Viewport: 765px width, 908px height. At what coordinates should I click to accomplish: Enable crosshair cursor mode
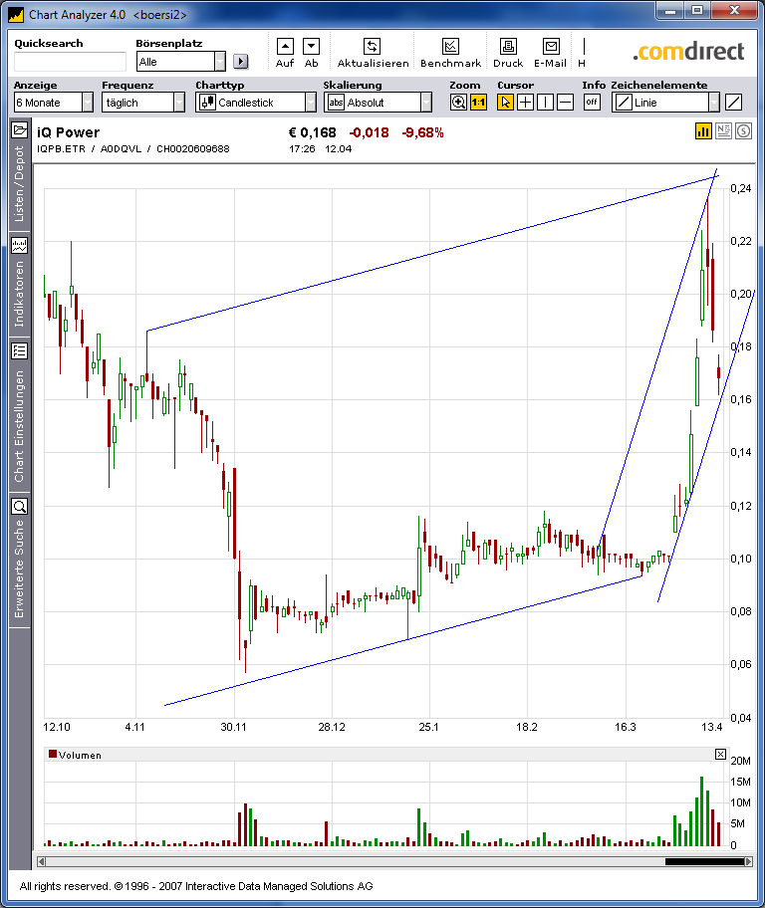click(525, 103)
